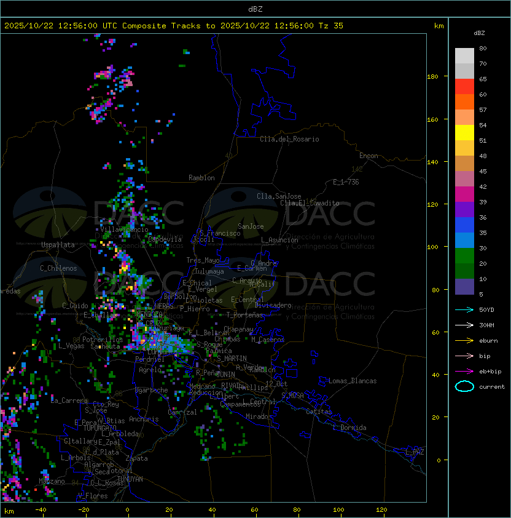
Task: Click the 'TUPUNGATO' place label
Action: coord(100,428)
